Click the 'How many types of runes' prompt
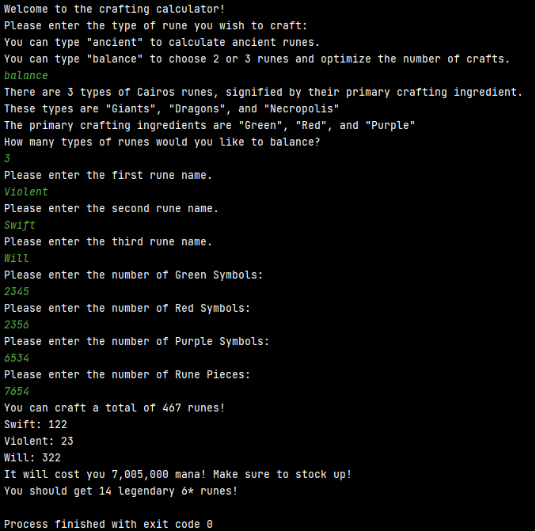Image resolution: width=536 pixels, height=531 pixels. click(162, 142)
